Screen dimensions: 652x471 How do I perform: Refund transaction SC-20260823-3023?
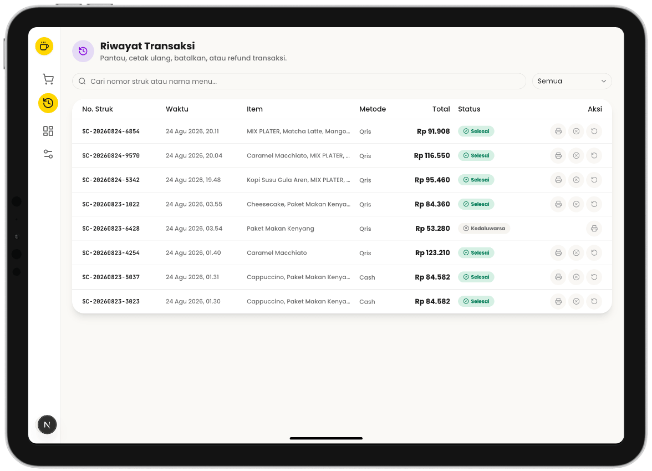(x=594, y=301)
